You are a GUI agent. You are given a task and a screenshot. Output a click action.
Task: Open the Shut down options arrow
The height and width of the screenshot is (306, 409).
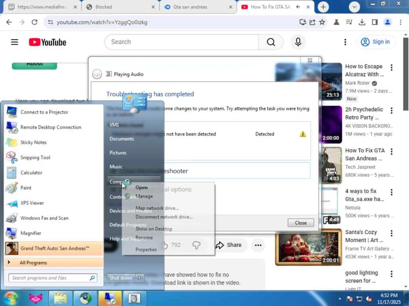[139, 278]
